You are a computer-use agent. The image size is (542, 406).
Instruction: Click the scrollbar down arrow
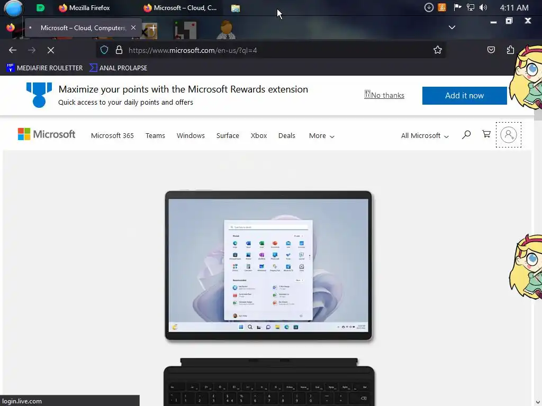click(538, 402)
